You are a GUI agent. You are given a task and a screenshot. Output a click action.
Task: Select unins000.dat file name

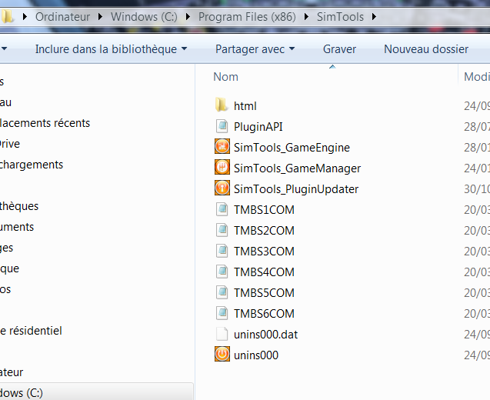265,335
